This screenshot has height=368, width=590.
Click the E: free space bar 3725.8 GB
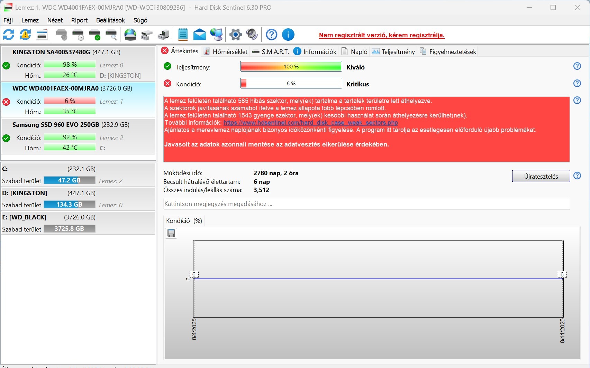pyautogui.click(x=70, y=229)
